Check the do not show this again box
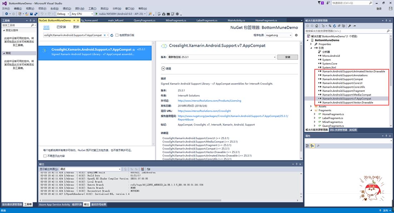Viewport: 394px width, 213px height. click(x=45, y=156)
